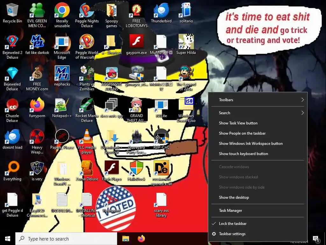This screenshot has height=245, width=326.
Task: Select the Papers, Please desktop icon
Action: pyautogui.click(x=62, y=137)
